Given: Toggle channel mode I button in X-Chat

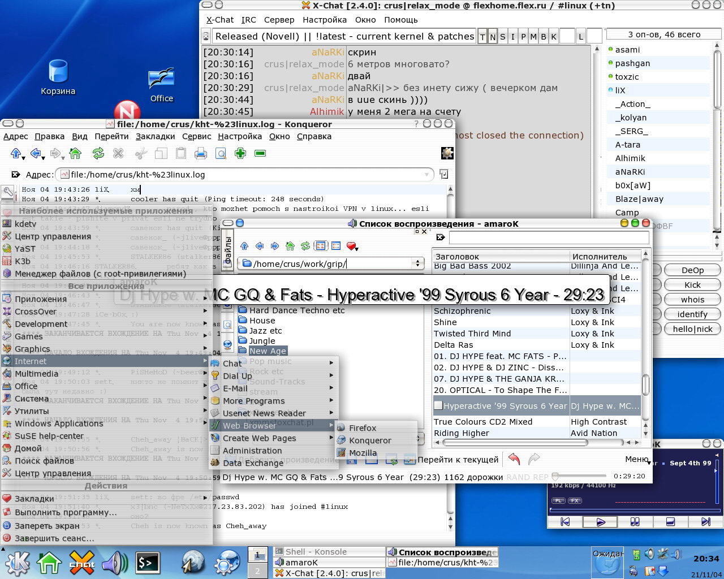Looking at the screenshot, I should (x=513, y=37).
